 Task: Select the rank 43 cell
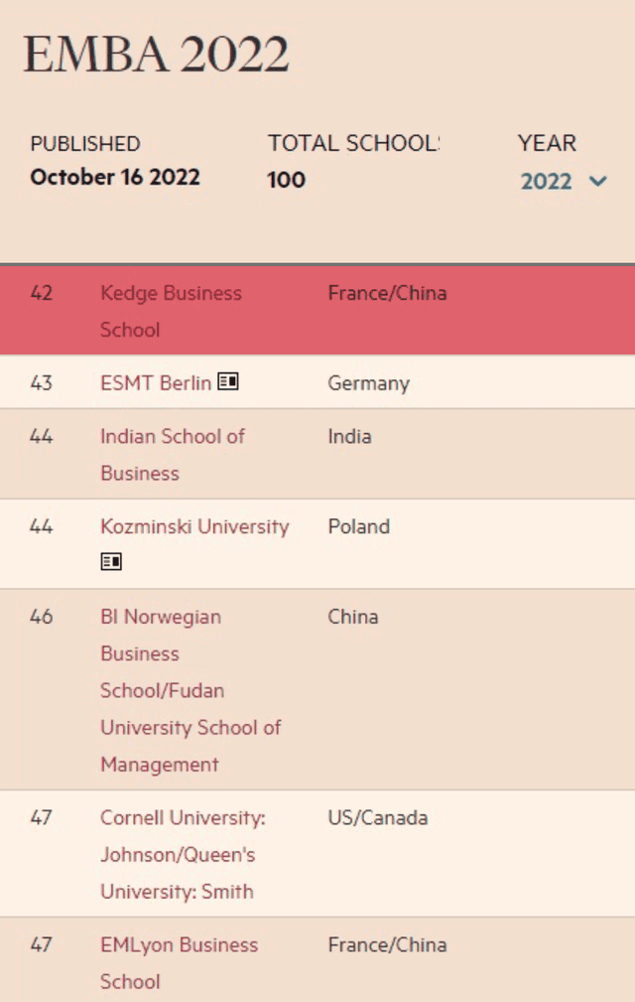point(42,382)
